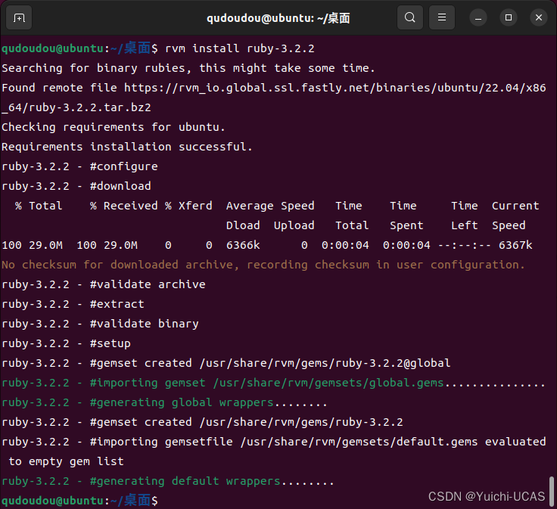Screen dimensions: 557x509
Task: Click the time left '--:--:--' value
Action: coord(465,245)
